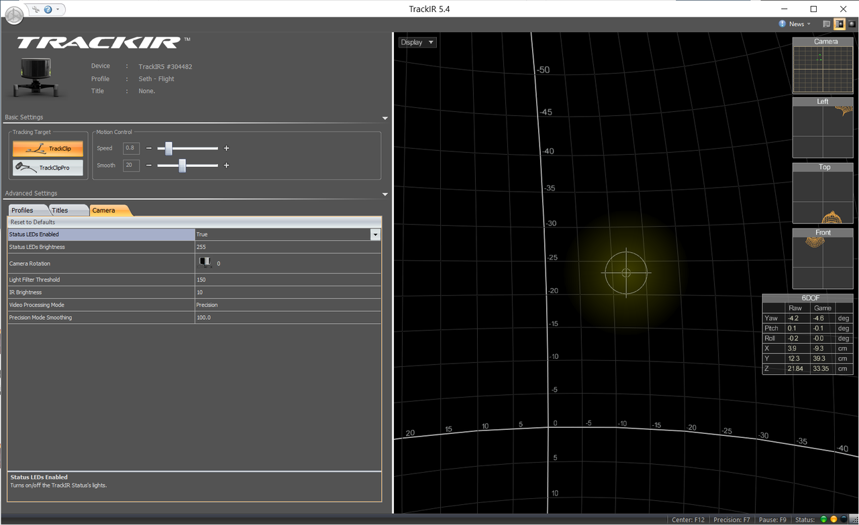This screenshot has height=525, width=859.
Task: Click the orange status LED indicator
Action: click(x=833, y=520)
